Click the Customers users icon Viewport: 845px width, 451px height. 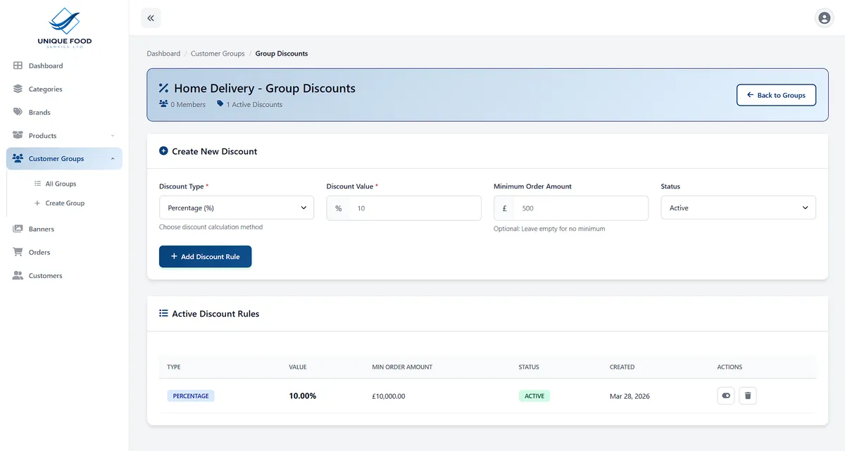pyautogui.click(x=18, y=275)
